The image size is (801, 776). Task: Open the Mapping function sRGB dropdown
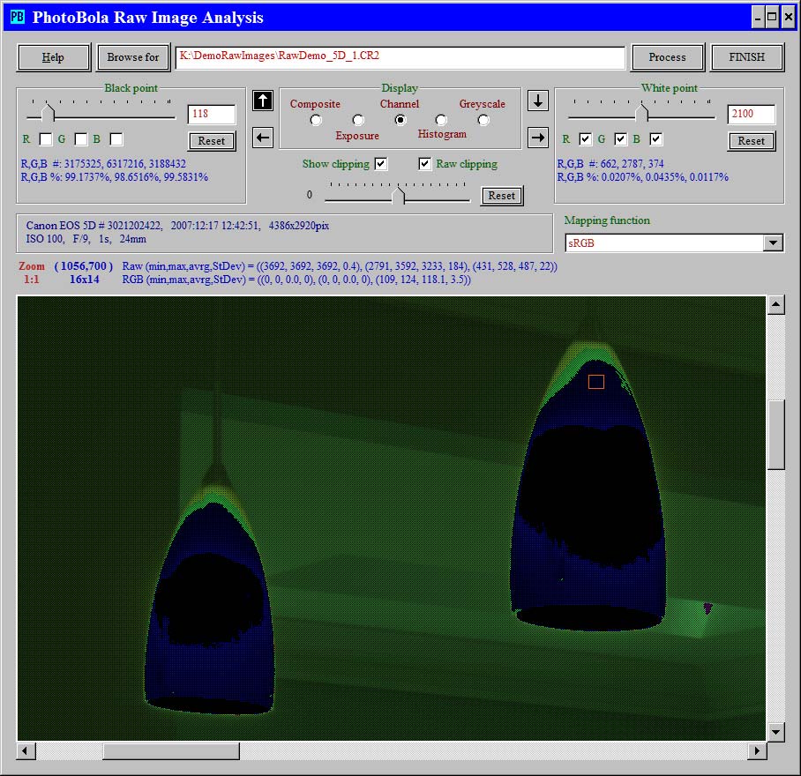click(773, 243)
